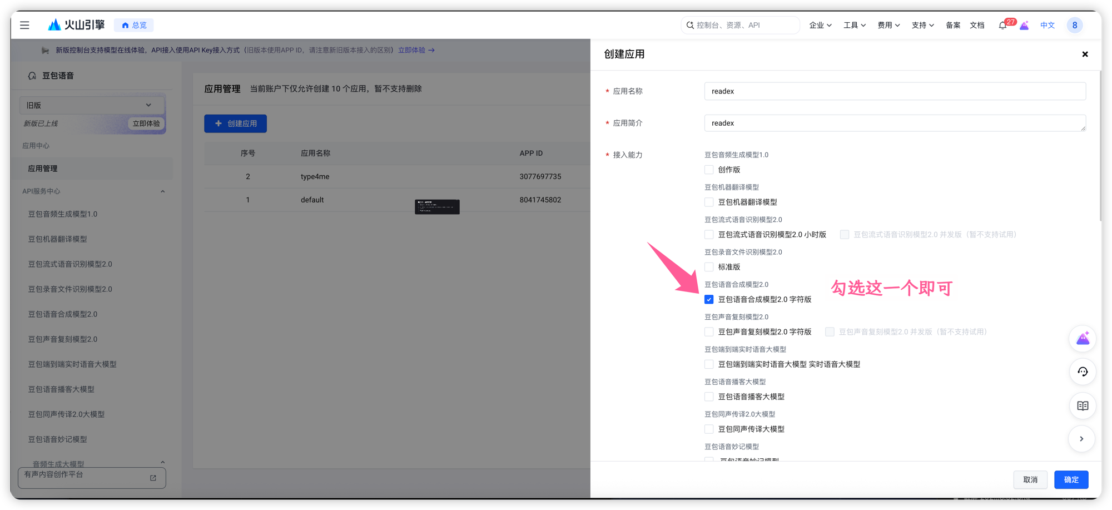Open 备案 in top bar
This screenshot has width=1112, height=510.
(953, 25)
